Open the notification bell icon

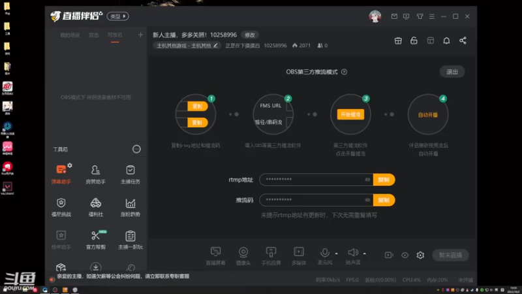pos(446,41)
